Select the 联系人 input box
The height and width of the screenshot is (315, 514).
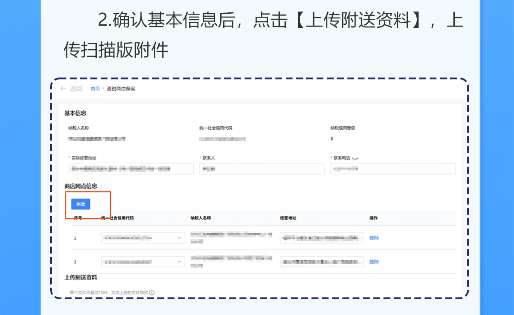263,169
